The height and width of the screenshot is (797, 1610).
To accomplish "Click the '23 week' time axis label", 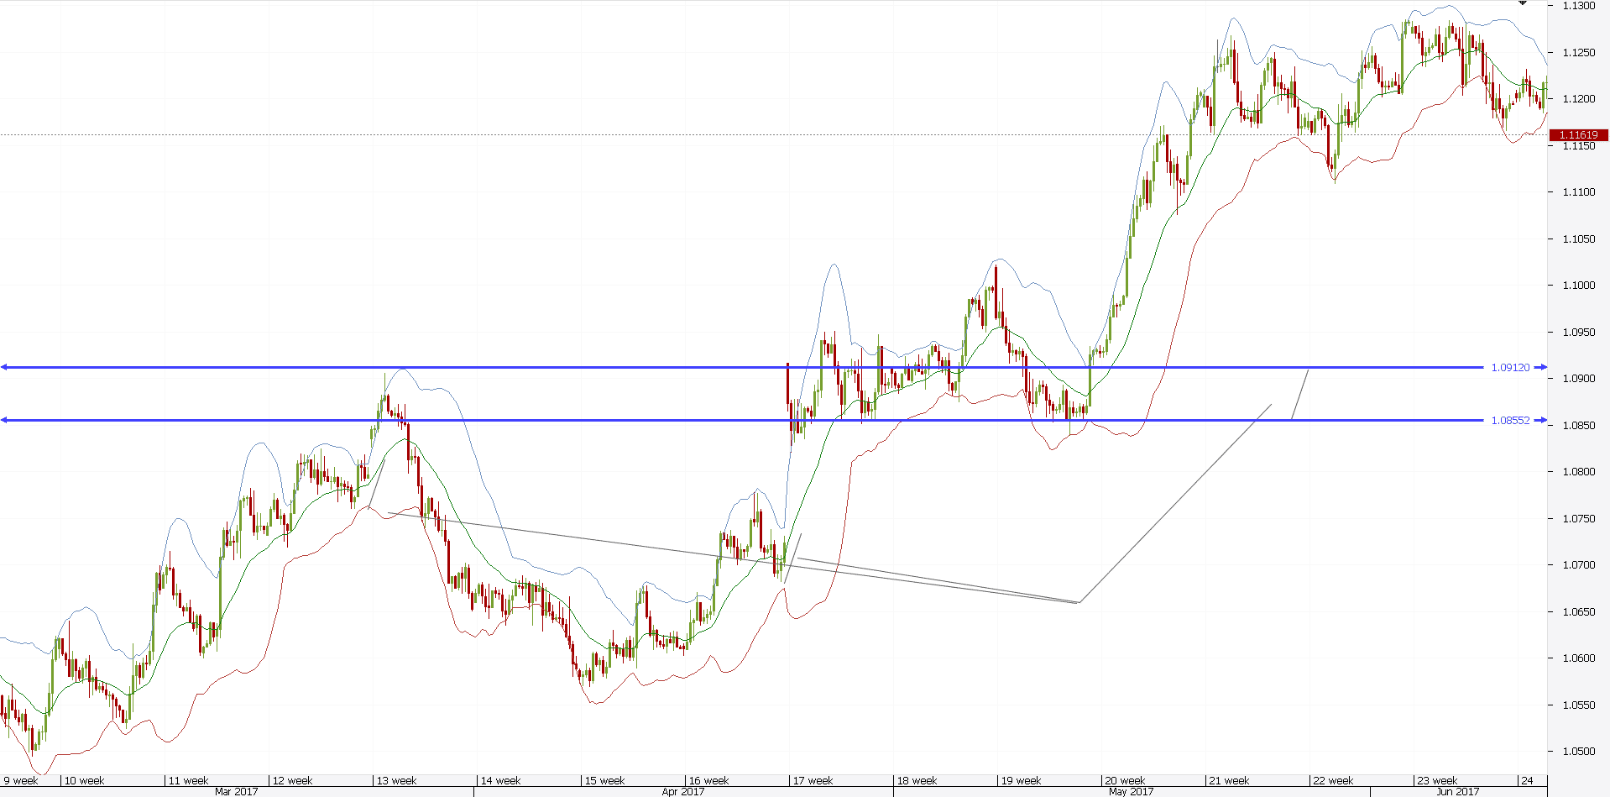I will [1438, 781].
